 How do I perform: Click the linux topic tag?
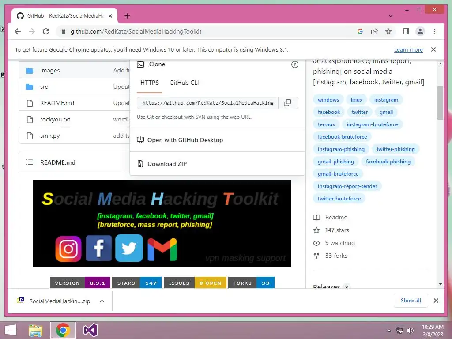point(357,100)
